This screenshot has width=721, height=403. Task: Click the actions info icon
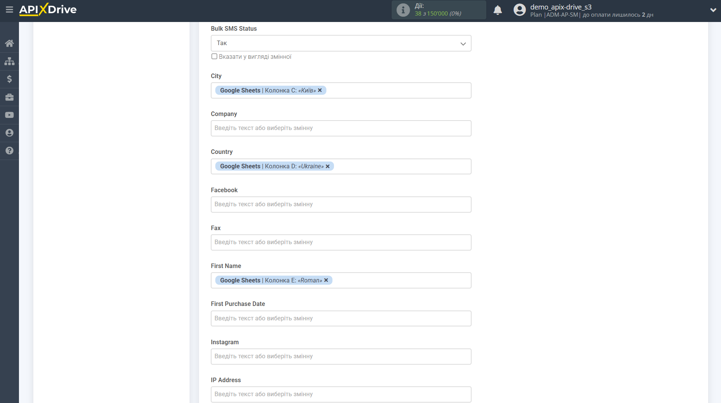(403, 10)
